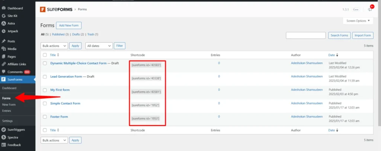Viewport: 381px width, 151px height.
Task: Expand the Screen Options panel
Action: [358, 21]
